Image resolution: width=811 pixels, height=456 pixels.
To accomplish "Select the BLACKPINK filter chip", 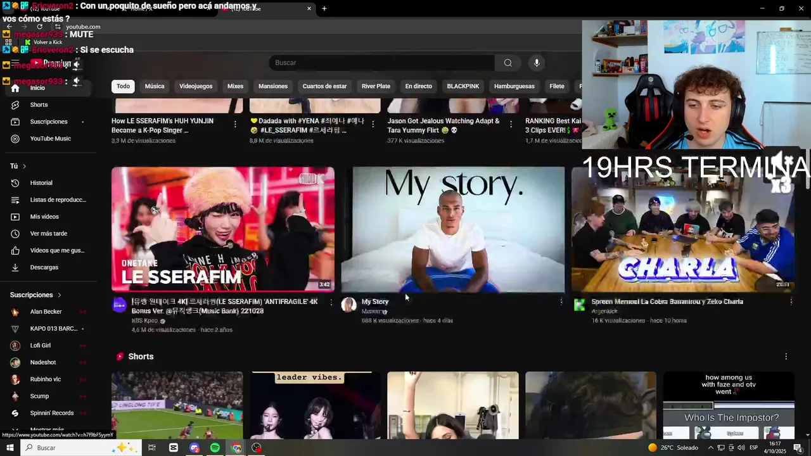I will 463,86.
